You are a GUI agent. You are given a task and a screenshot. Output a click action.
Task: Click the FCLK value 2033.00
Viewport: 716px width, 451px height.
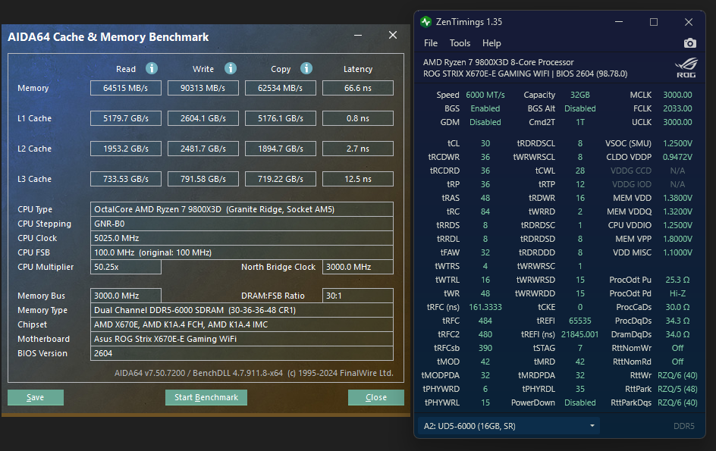click(x=677, y=108)
